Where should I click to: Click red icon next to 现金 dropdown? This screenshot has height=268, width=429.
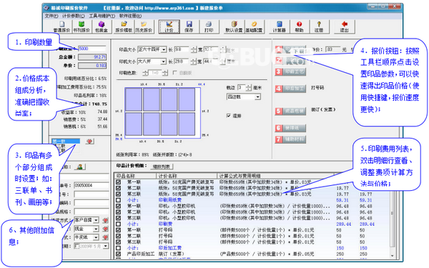(105, 229)
